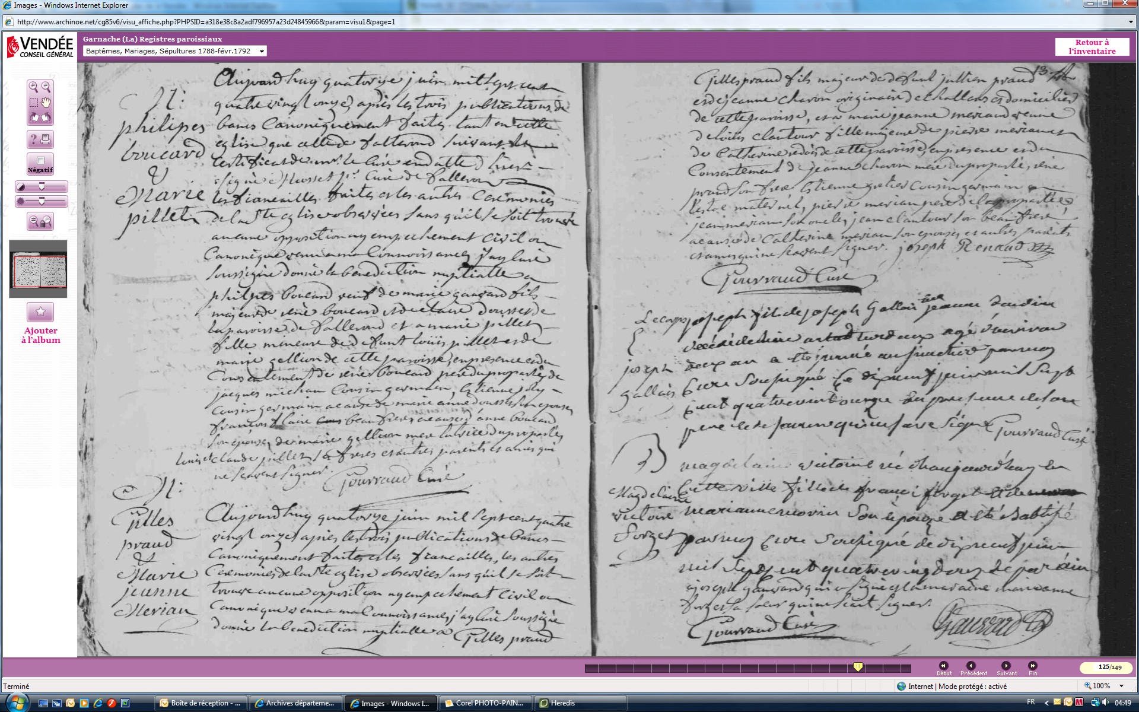The image size is (1139, 712).
Task: Click the zoom out magnifier icon
Action: [x=46, y=87]
